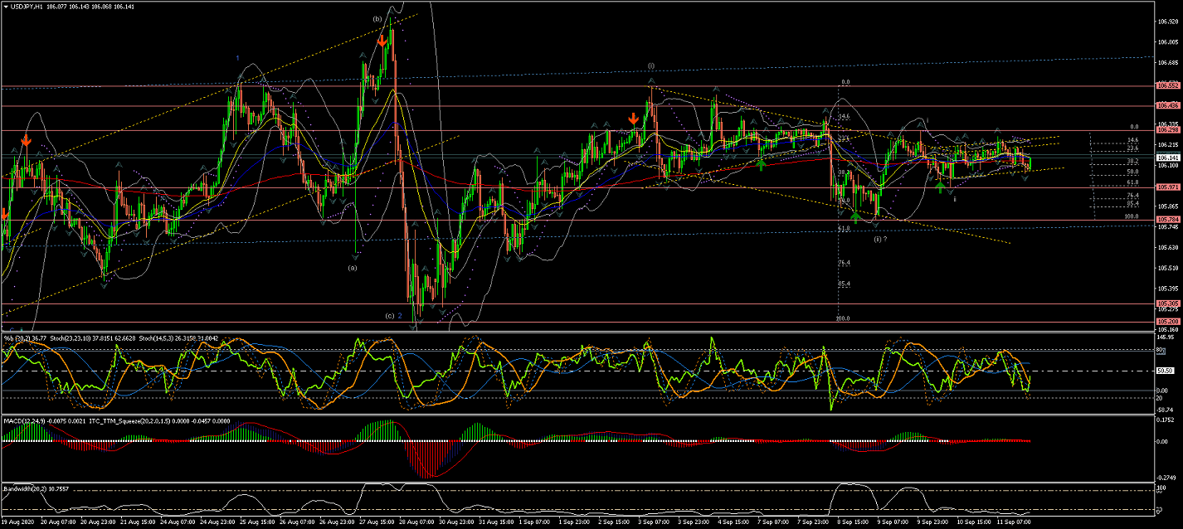
Task: Click the 106.805 price axis value
Action: [x=1168, y=42]
